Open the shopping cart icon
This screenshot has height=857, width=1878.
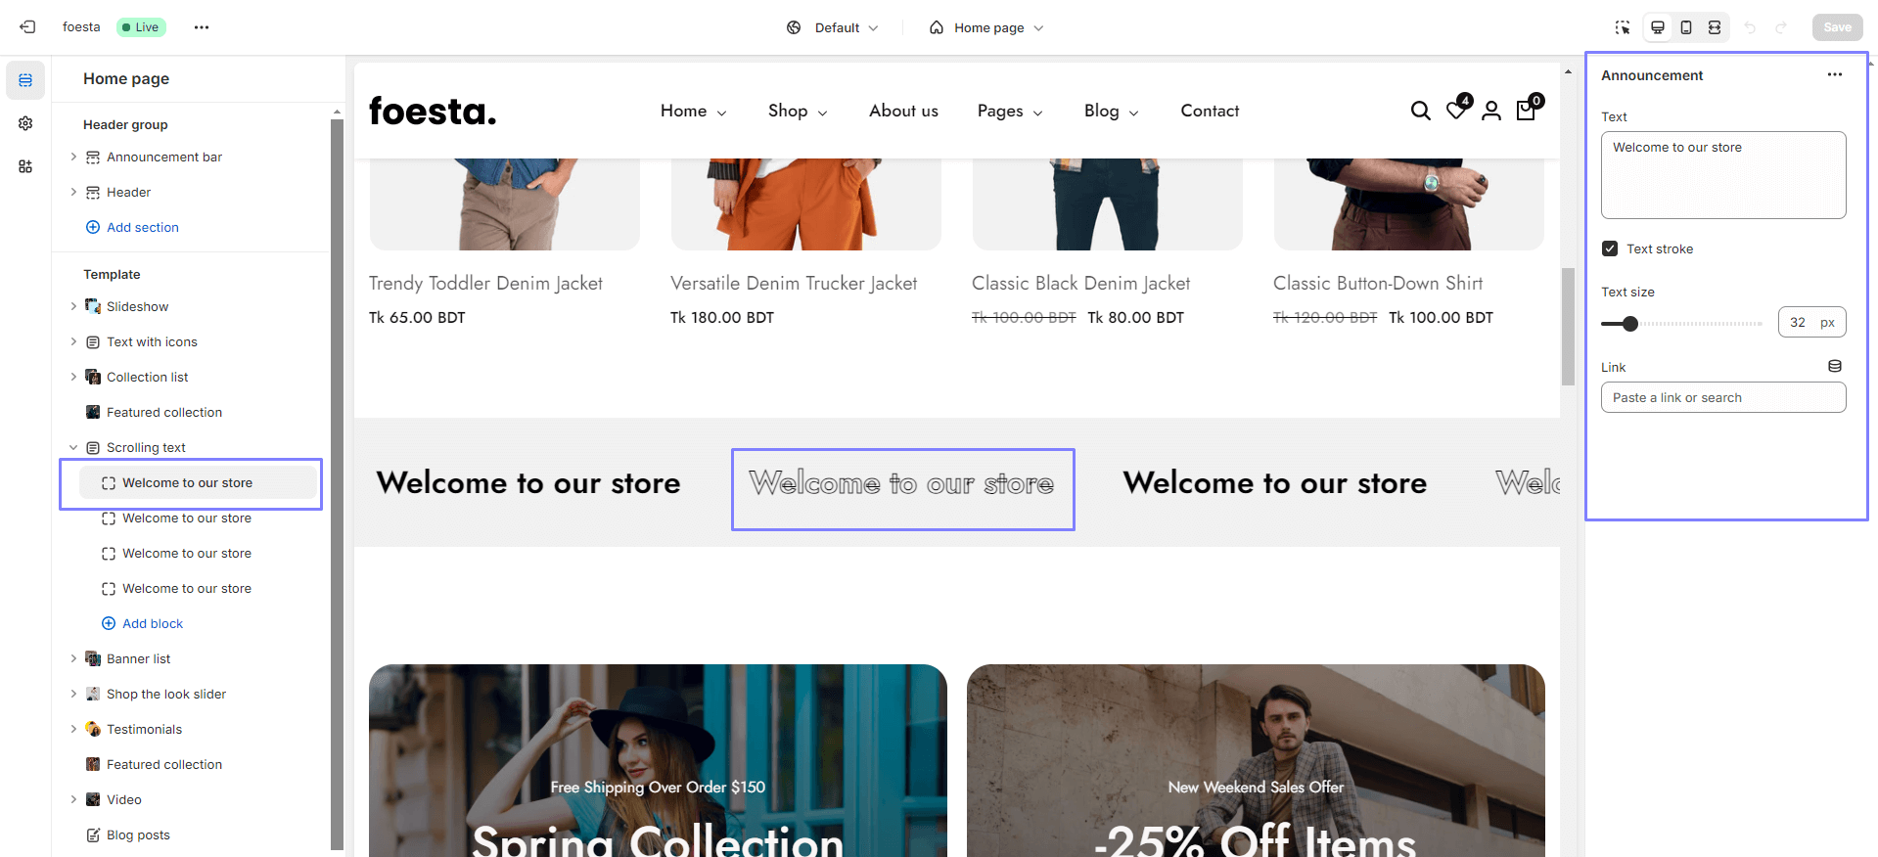tap(1526, 111)
